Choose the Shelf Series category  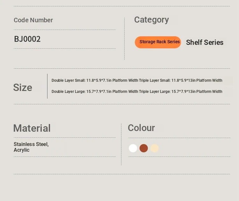205,42
